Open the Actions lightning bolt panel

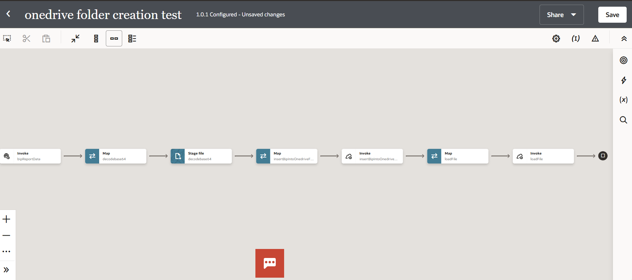(623, 80)
